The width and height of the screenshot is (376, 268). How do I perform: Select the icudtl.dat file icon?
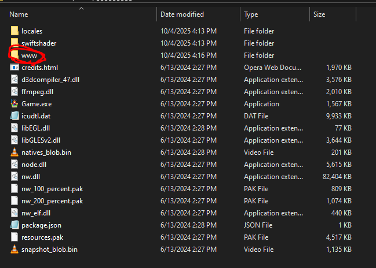tap(14, 116)
